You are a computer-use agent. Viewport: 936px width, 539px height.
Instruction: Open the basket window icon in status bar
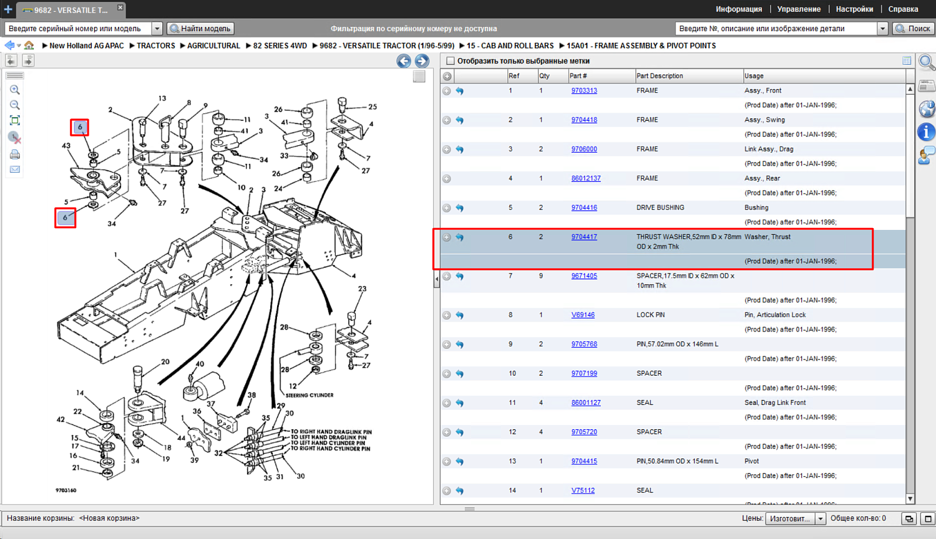[909, 518]
